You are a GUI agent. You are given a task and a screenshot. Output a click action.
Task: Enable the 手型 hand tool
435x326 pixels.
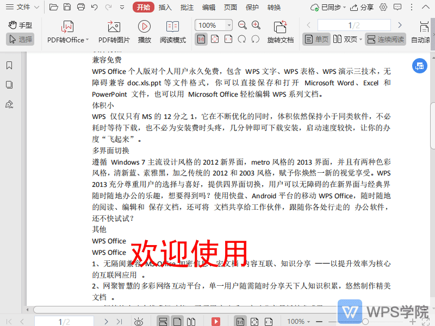click(20, 25)
